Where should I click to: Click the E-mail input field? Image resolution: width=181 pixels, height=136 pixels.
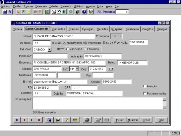tap(60, 82)
